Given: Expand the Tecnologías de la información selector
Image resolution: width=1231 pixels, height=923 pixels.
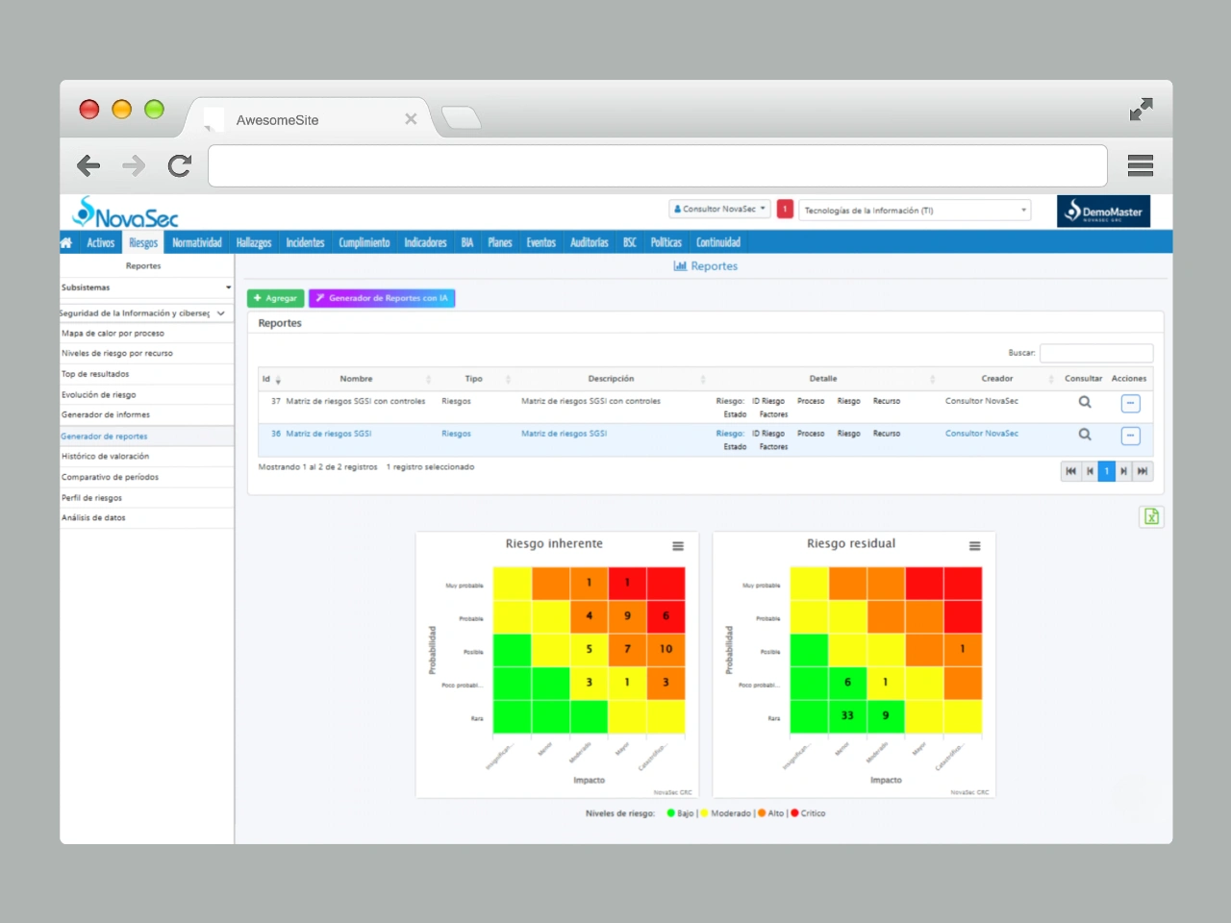Looking at the screenshot, I should (x=914, y=211).
